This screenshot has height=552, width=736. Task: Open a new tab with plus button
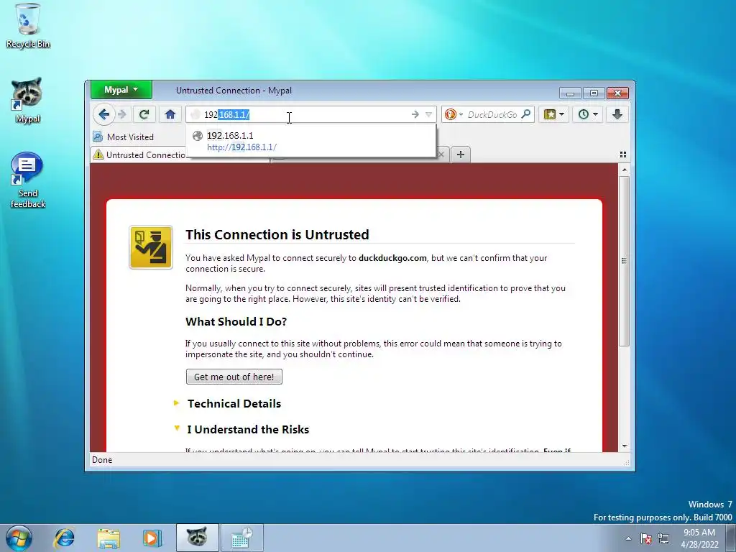[461, 155]
